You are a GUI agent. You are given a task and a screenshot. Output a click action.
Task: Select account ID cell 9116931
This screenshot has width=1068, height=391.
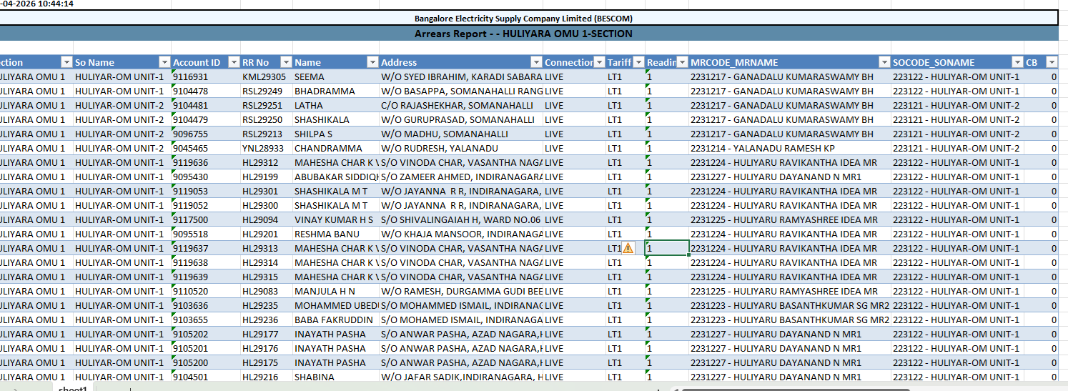click(x=193, y=76)
